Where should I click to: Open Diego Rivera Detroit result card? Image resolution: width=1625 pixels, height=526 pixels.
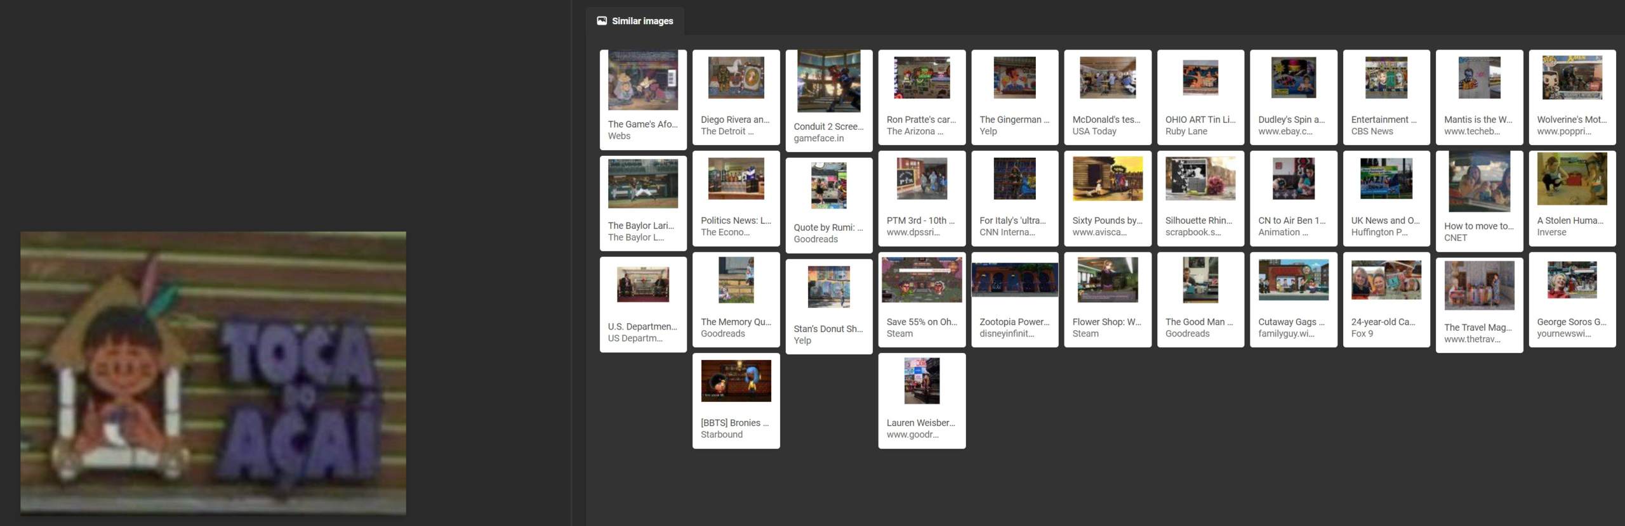(x=736, y=97)
